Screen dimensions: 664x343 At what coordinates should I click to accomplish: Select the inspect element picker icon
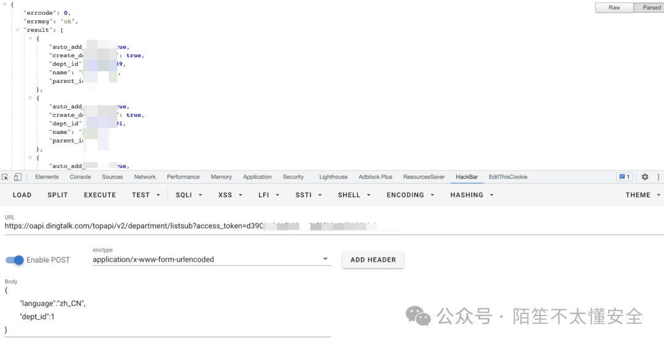click(5, 177)
